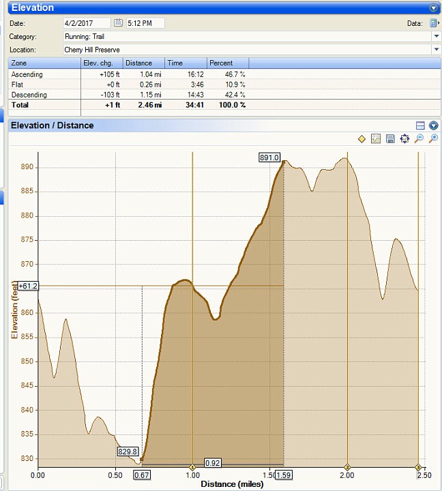Zoom out of the elevation chart

point(419,138)
